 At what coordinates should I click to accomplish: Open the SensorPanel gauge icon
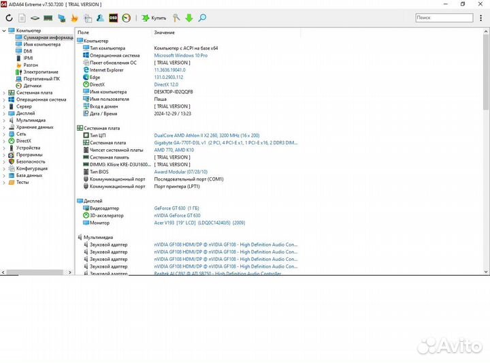pyautogui.click(x=126, y=18)
